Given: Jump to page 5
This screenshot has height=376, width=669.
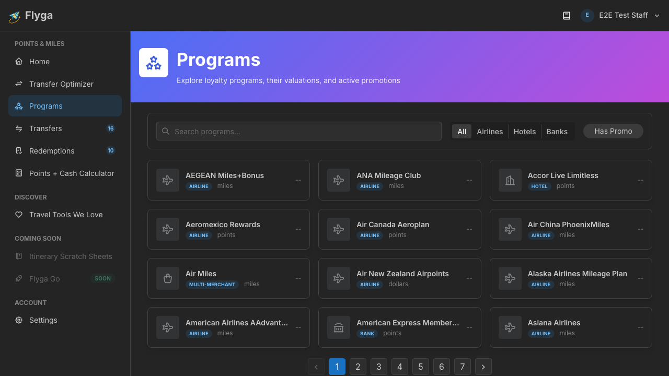Looking at the screenshot, I should pyautogui.click(x=421, y=367).
